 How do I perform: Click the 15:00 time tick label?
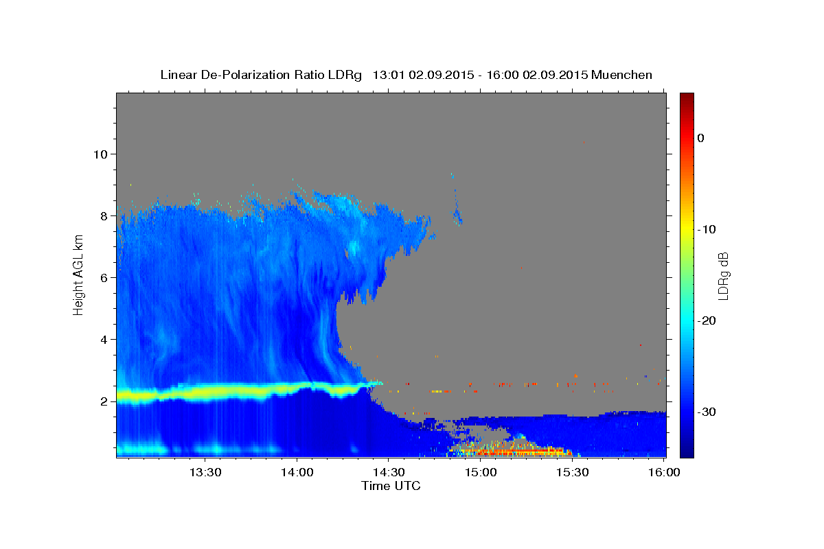[481, 472]
